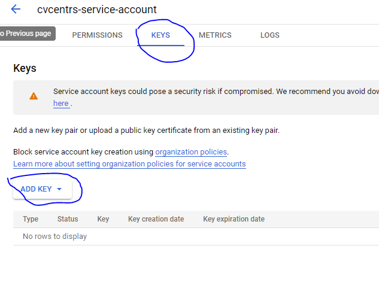Click the Keys section heading
379x285 pixels.
(x=25, y=68)
